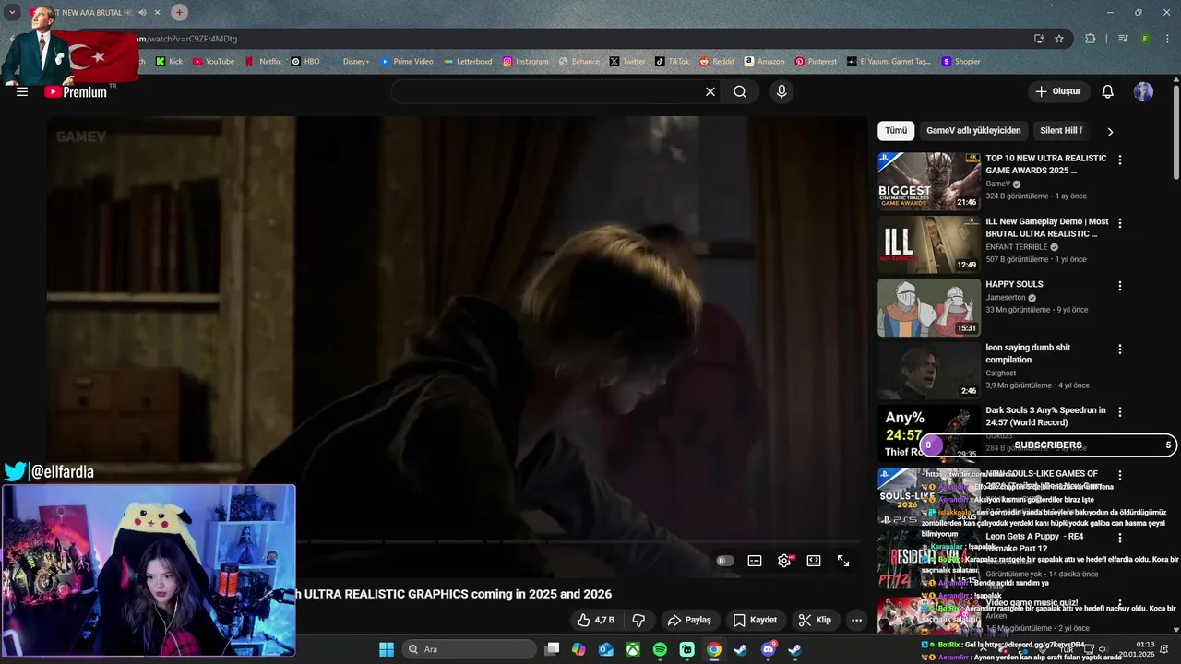Mute the playing browser tab
The height and width of the screenshot is (664, 1181).
[x=142, y=13]
